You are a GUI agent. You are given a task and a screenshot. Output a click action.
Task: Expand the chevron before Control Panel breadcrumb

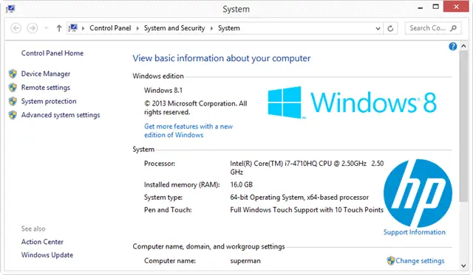pos(83,28)
